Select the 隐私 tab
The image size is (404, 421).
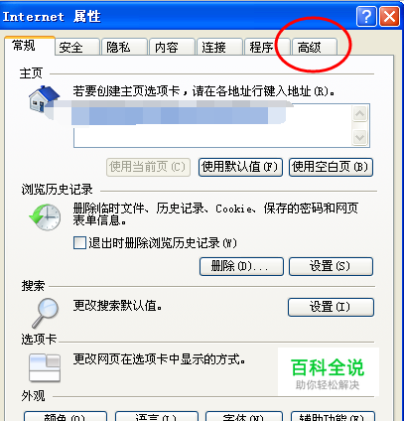click(124, 47)
